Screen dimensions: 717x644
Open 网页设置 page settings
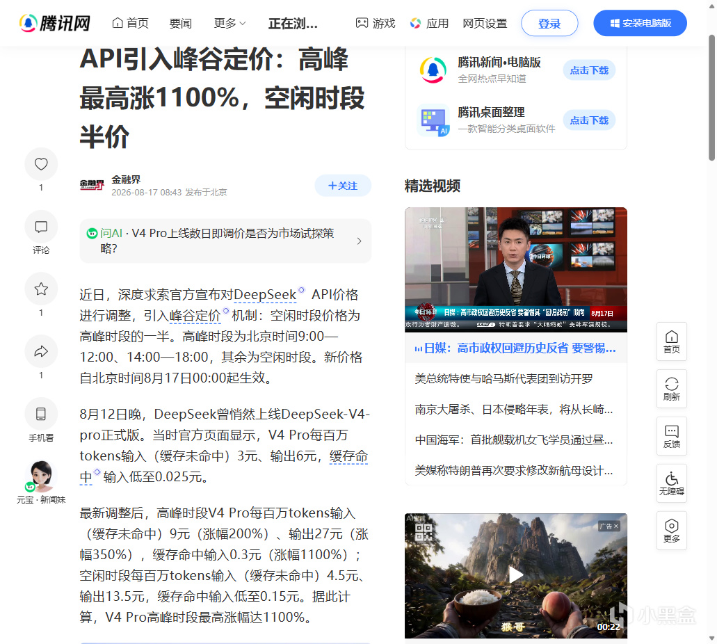[485, 24]
